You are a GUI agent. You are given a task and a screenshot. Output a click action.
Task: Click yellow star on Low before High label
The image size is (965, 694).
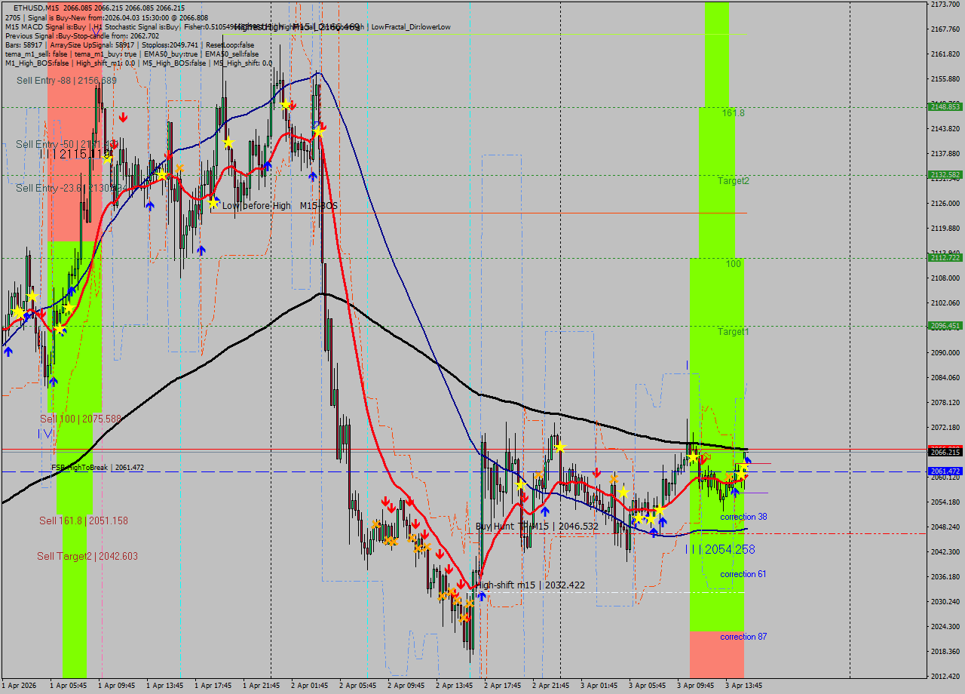click(x=214, y=204)
